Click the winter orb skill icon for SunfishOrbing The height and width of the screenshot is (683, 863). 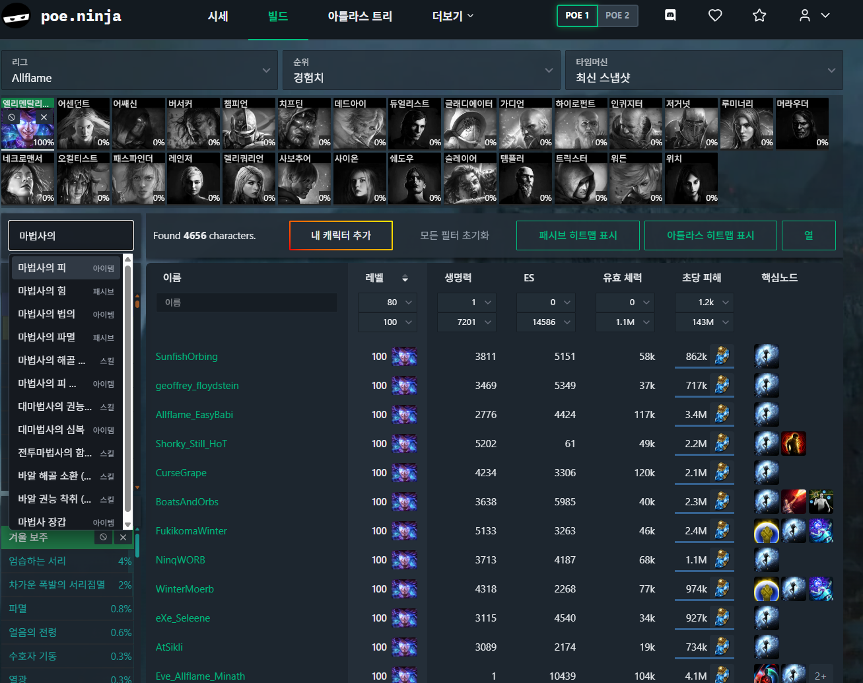[722, 357]
